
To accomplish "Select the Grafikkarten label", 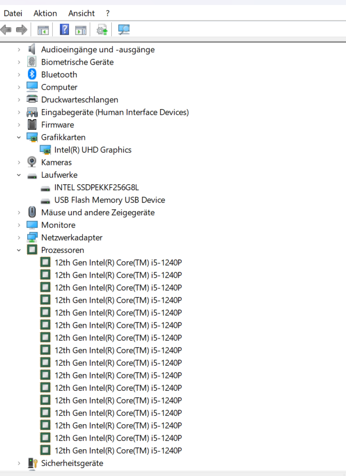I will point(63,137).
